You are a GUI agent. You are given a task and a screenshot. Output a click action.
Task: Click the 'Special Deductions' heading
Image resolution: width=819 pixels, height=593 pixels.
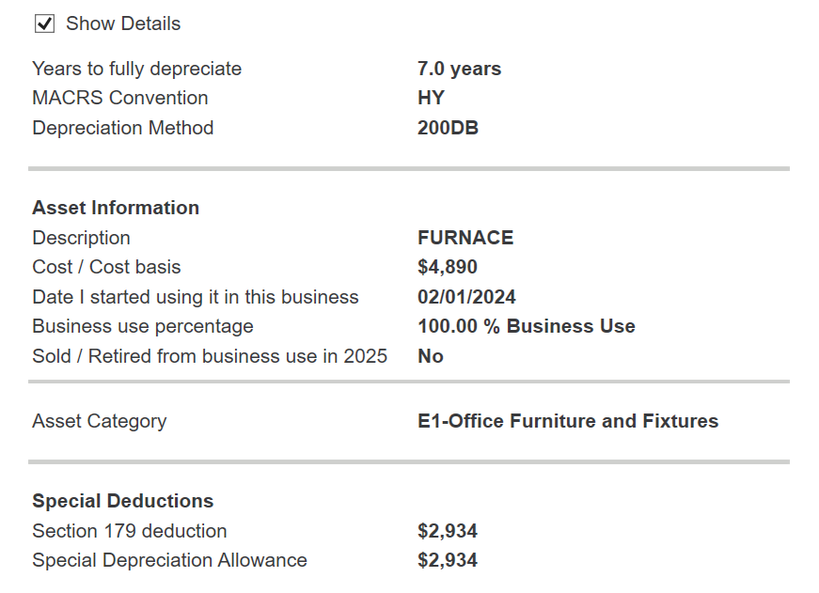[123, 501]
